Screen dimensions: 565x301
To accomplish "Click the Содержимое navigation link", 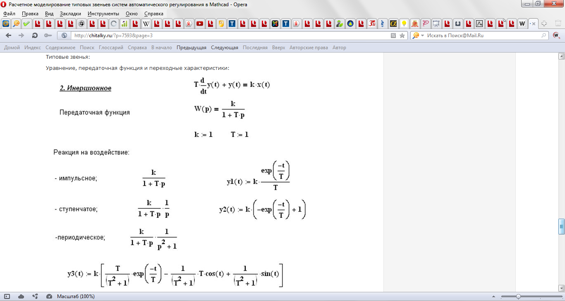I will [x=60, y=48].
